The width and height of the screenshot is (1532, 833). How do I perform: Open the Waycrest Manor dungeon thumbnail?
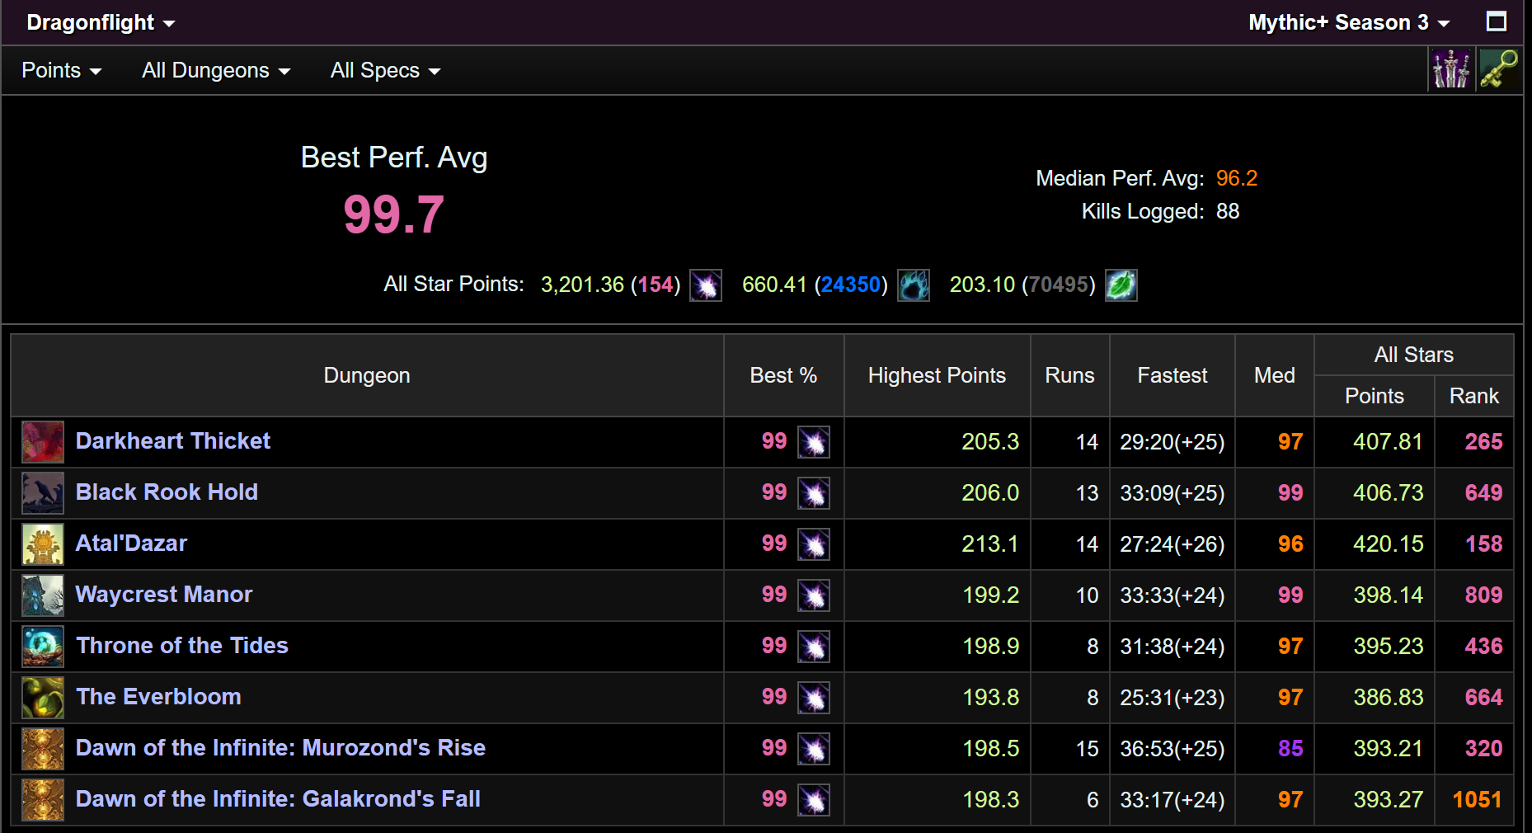coord(43,595)
